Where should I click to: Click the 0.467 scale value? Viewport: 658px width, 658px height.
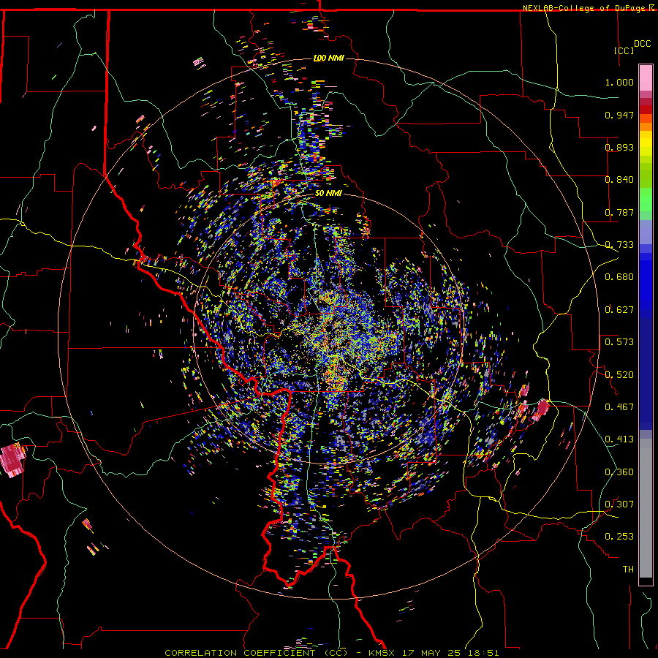(x=619, y=407)
